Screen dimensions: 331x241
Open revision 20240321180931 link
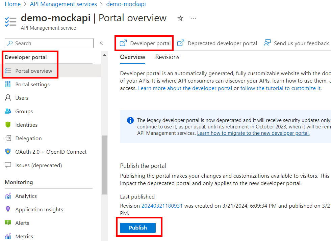click(162, 206)
